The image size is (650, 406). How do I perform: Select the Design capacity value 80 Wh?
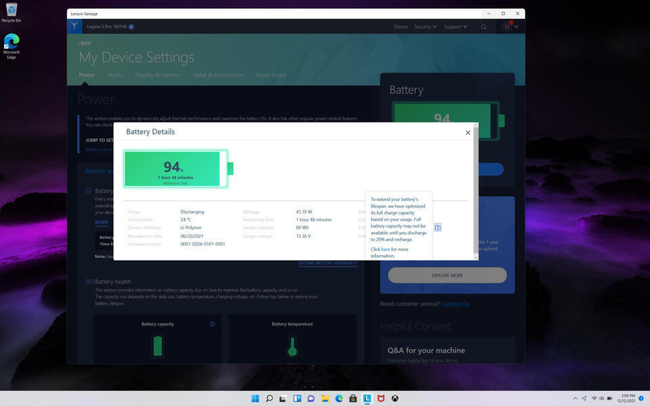coord(302,228)
